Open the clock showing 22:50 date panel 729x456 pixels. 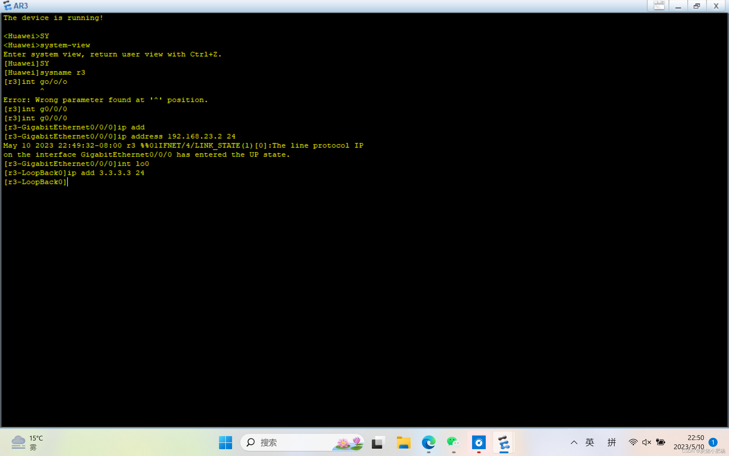click(690, 442)
